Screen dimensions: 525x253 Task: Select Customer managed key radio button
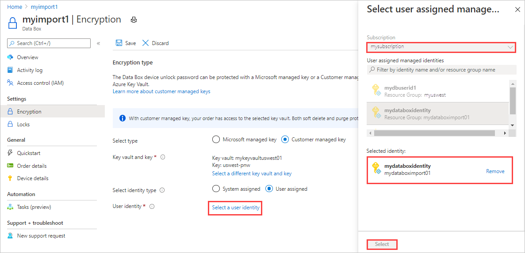pyautogui.click(x=285, y=140)
